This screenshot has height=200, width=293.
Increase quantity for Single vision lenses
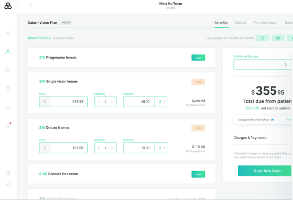click(x=113, y=102)
